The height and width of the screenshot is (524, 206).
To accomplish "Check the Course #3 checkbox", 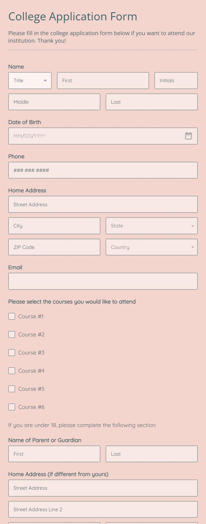I will pos(12,353).
